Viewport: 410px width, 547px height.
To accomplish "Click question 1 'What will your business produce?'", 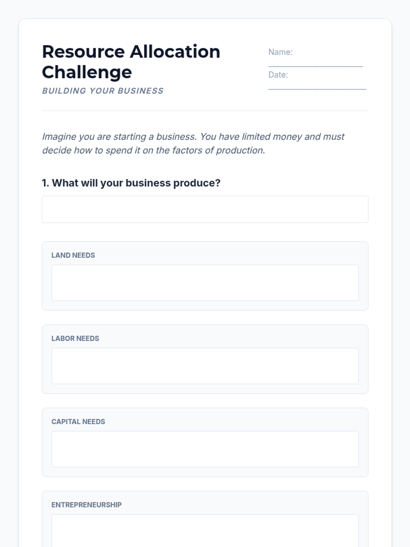I will click(x=131, y=183).
